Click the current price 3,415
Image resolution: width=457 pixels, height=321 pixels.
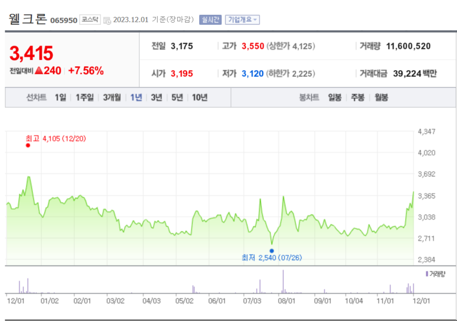pos(31,53)
